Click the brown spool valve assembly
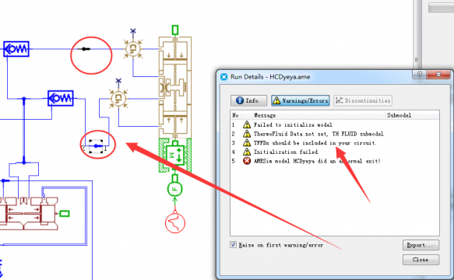Screen dimensions: 454x280 [x=29, y=213]
